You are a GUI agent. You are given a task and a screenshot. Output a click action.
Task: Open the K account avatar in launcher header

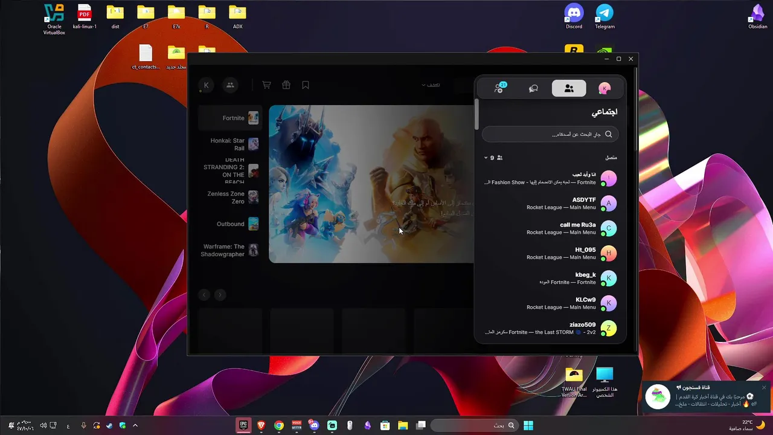click(206, 85)
